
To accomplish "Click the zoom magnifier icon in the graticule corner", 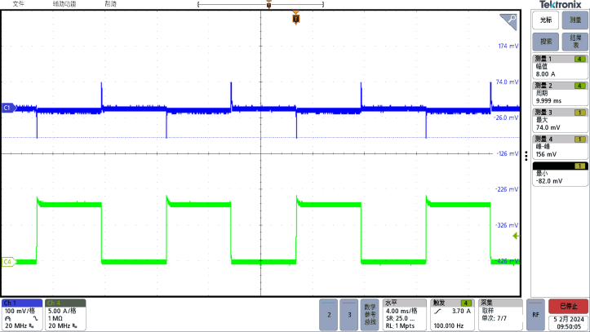I will [508, 21].
